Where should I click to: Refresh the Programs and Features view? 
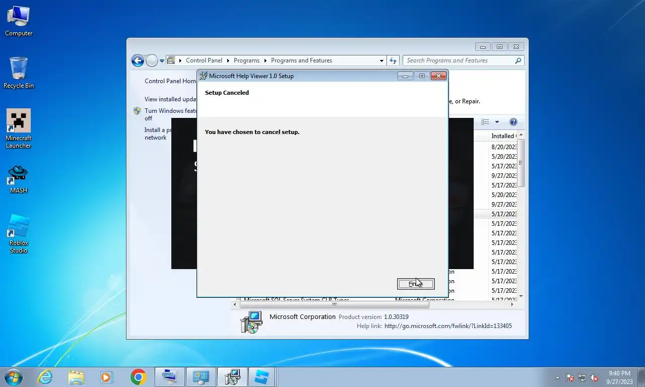394,60
